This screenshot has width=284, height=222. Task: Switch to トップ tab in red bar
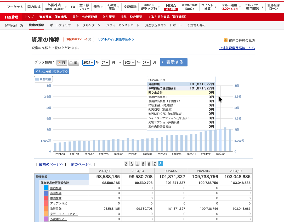[x=29, y=17]
